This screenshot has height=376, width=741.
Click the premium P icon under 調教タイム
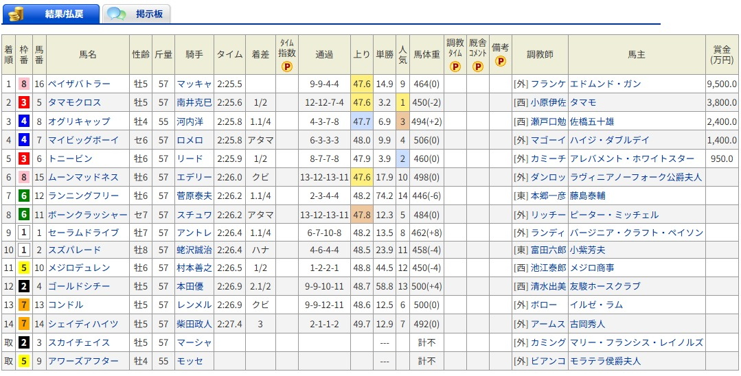click(455, 67)
